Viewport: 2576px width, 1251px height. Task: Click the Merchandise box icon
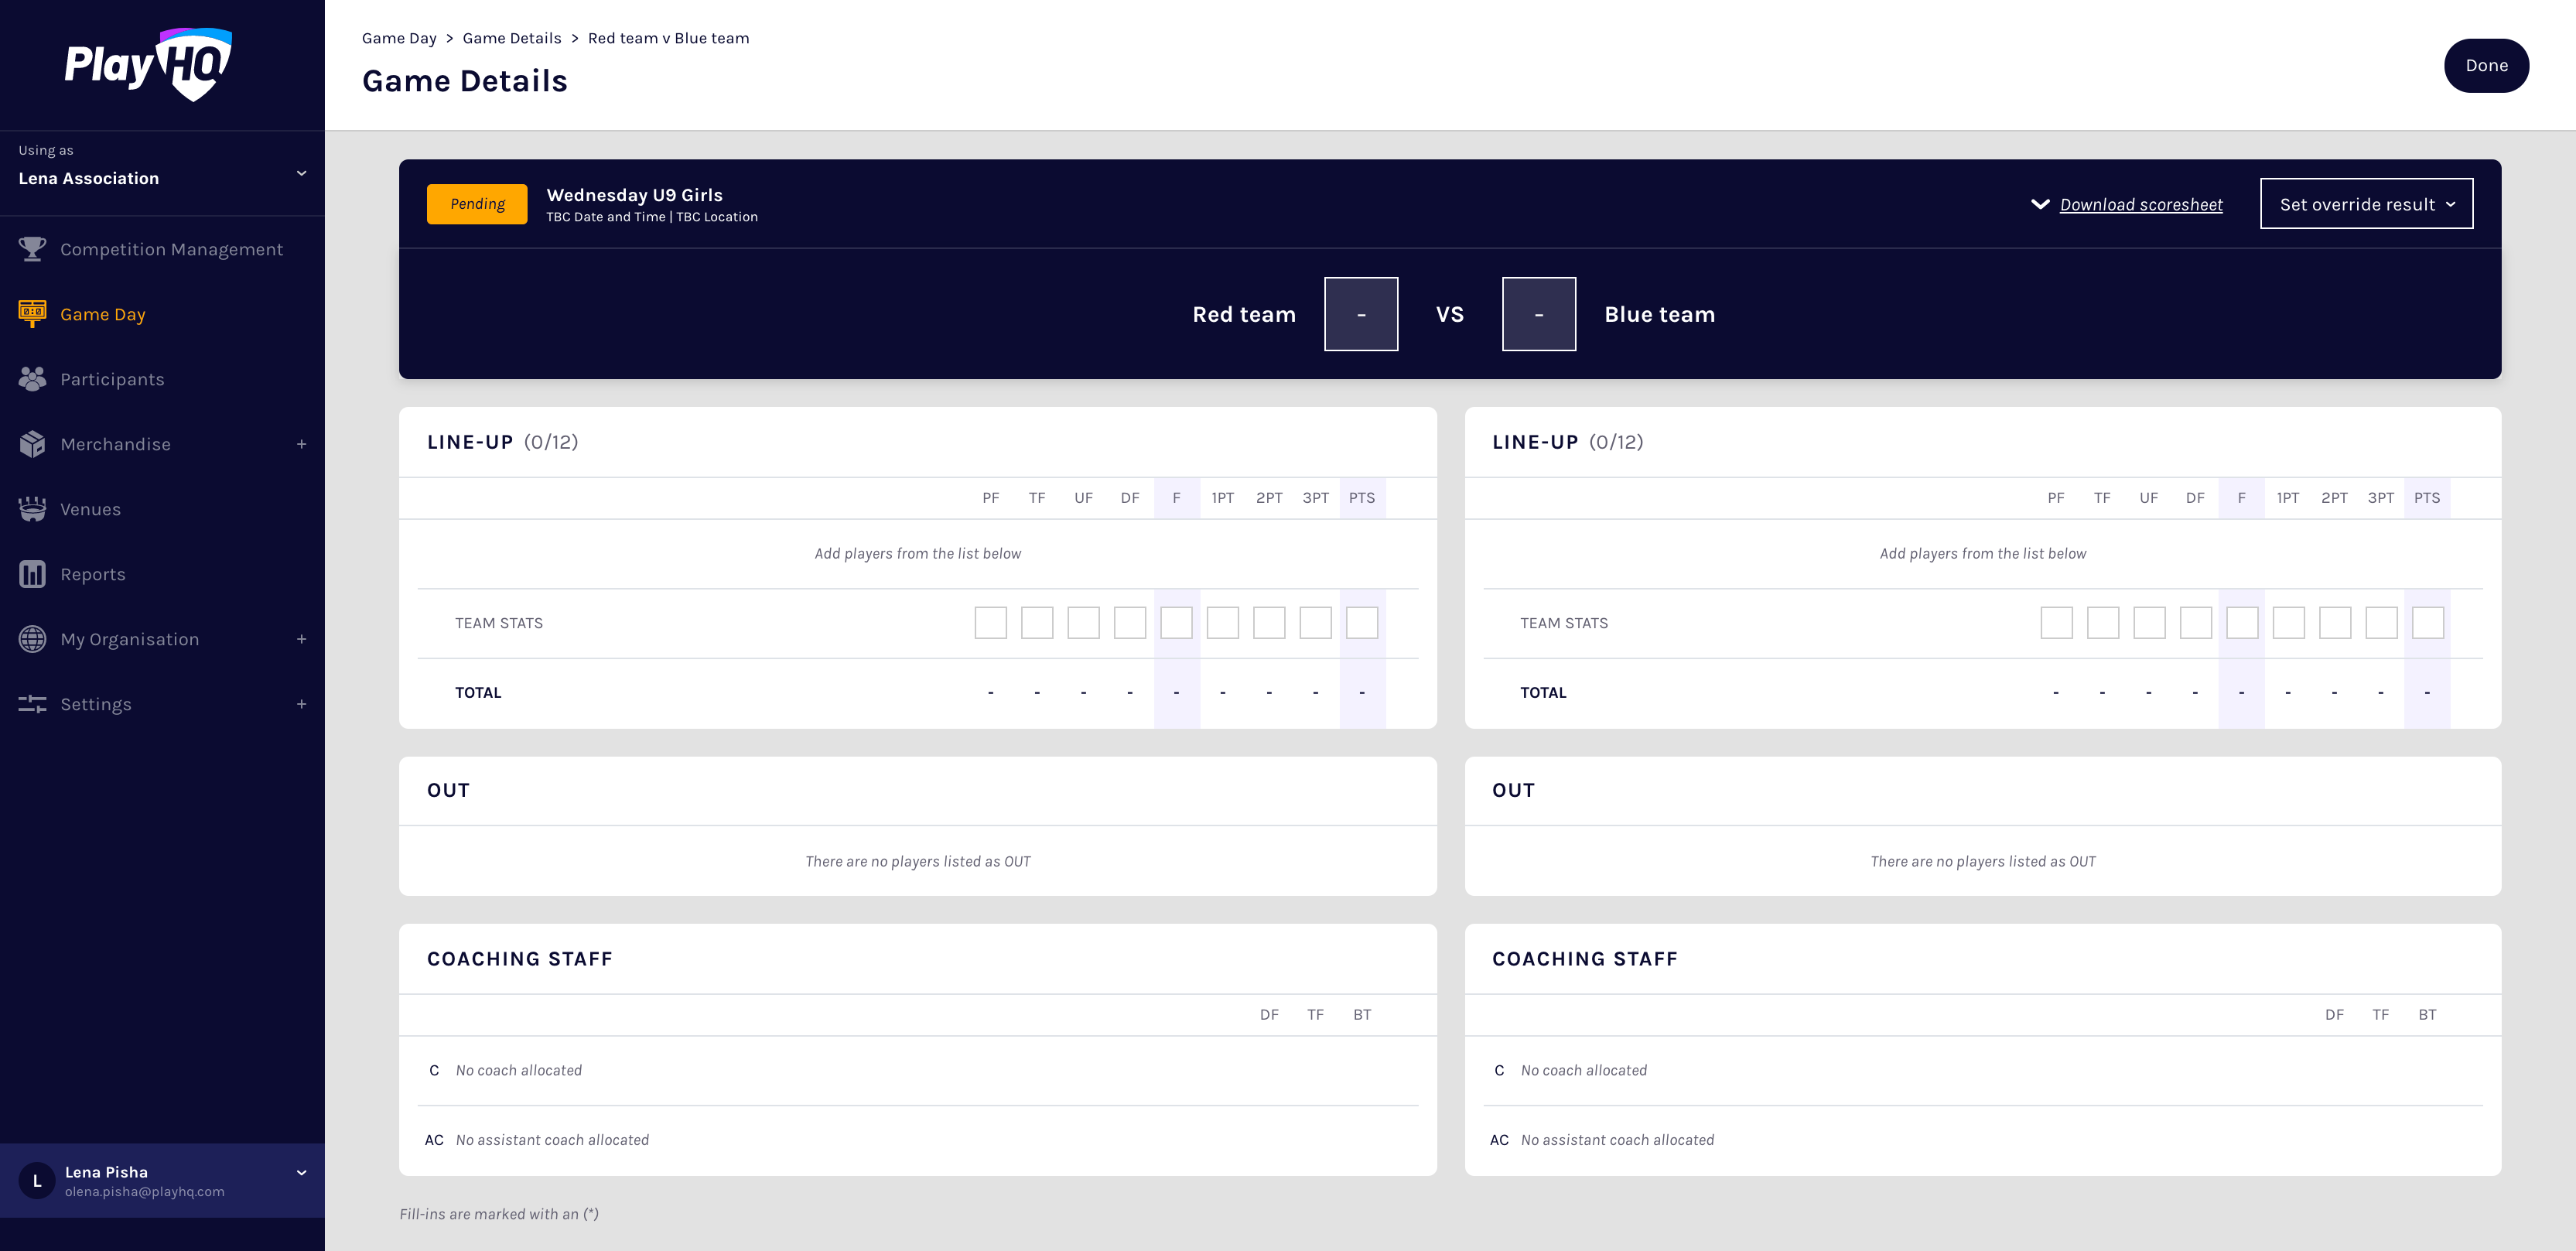coord(32,444)
